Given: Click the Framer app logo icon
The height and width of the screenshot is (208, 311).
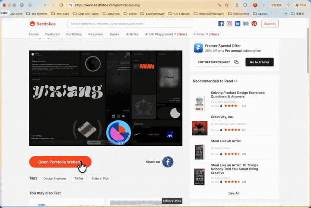Looking at the screenshot, I should [x=198, y=48].
